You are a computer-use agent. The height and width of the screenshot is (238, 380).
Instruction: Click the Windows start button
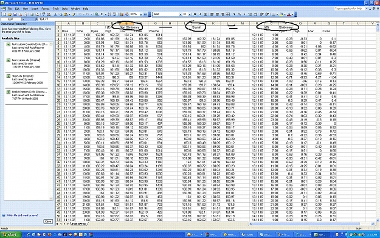(11, 234)
